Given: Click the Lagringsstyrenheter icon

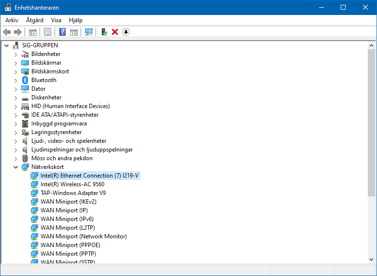Looking at the screenshot, I should tap(25, 132).
